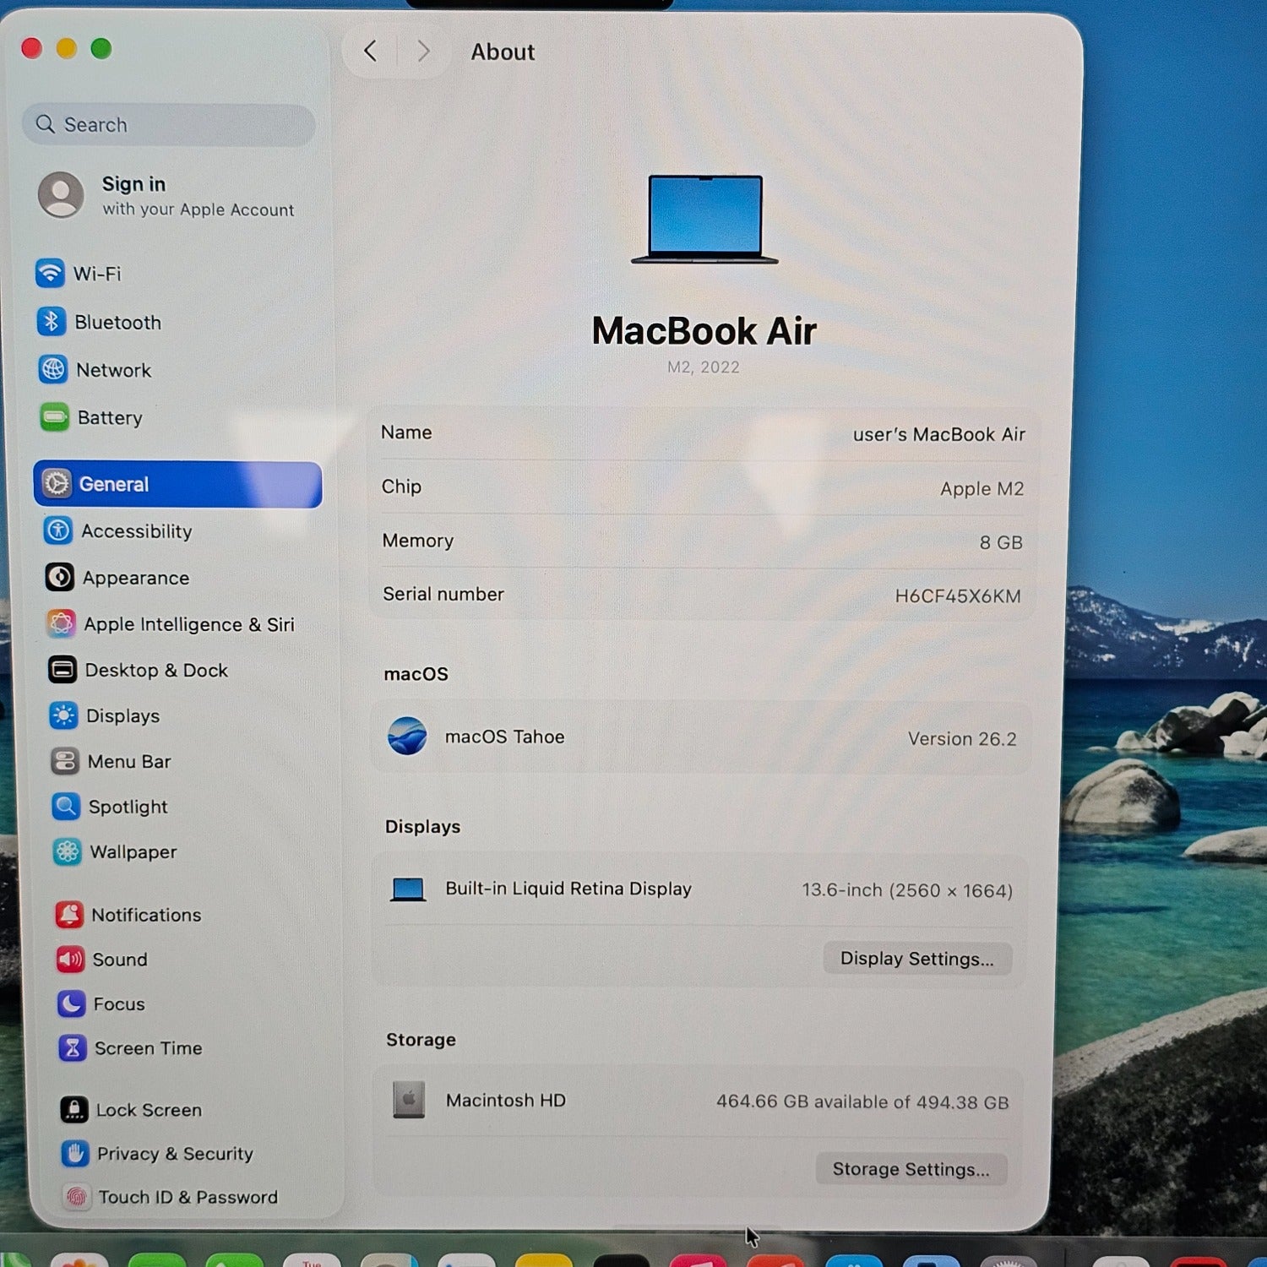Click the user avatar beside Sign in

pos(61,195)
